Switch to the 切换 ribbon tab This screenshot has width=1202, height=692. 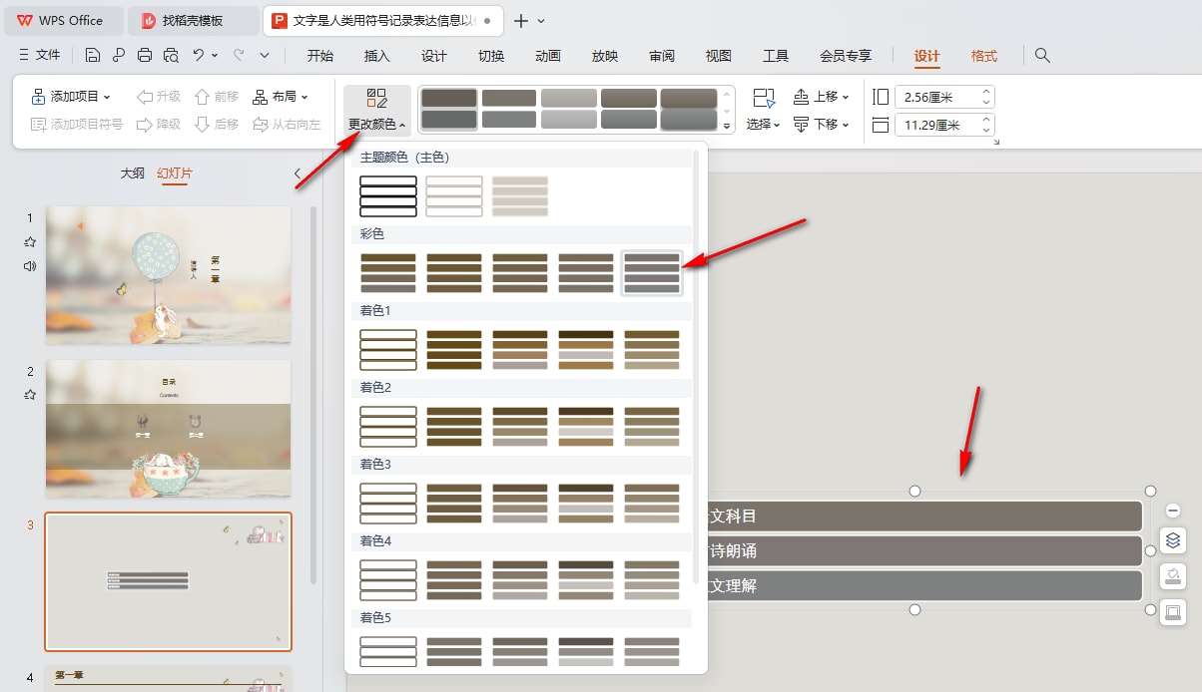pos(491,56)
